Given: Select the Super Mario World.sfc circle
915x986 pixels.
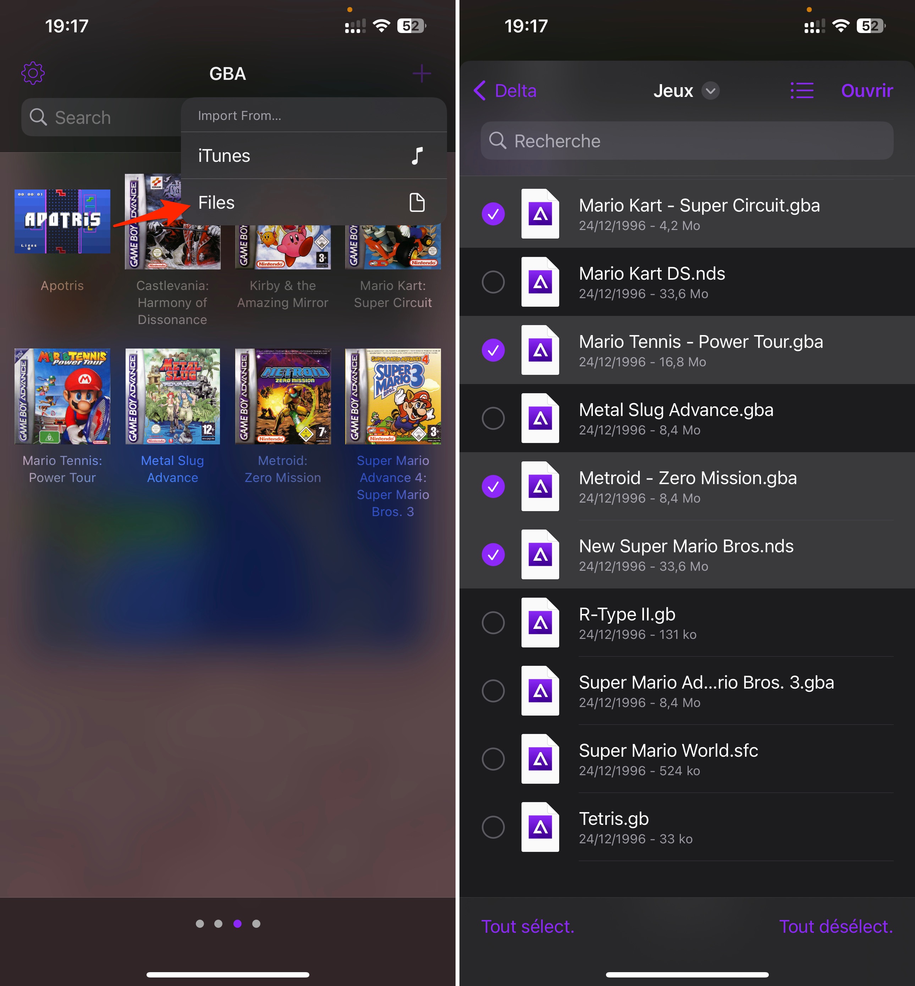Looking at the screenshot, I should 493,759.
